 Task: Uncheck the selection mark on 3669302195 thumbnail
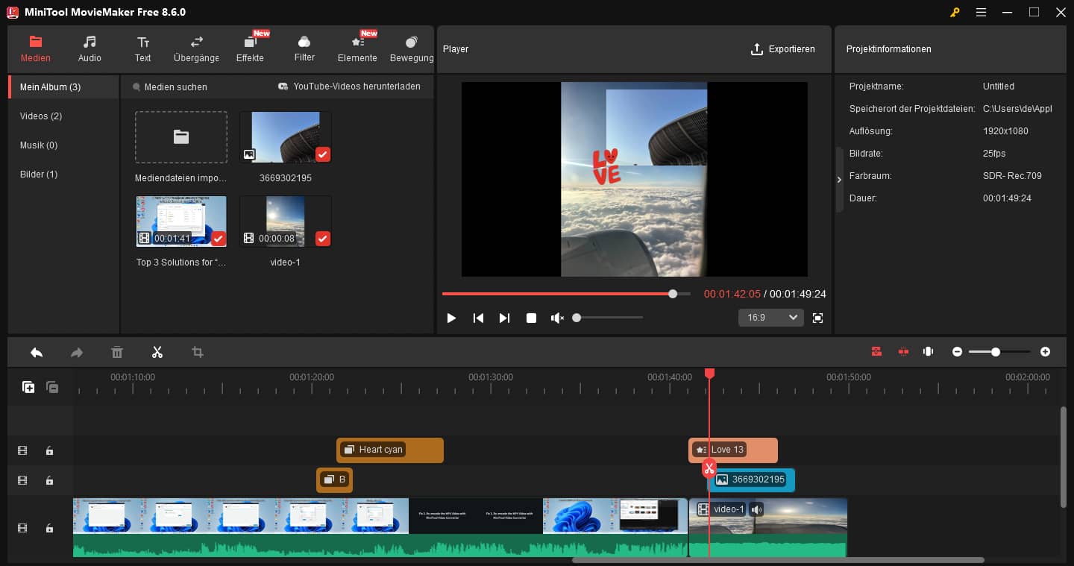point(323,154)
